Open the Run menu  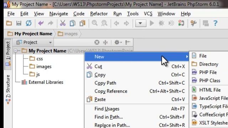coord(117,14)
